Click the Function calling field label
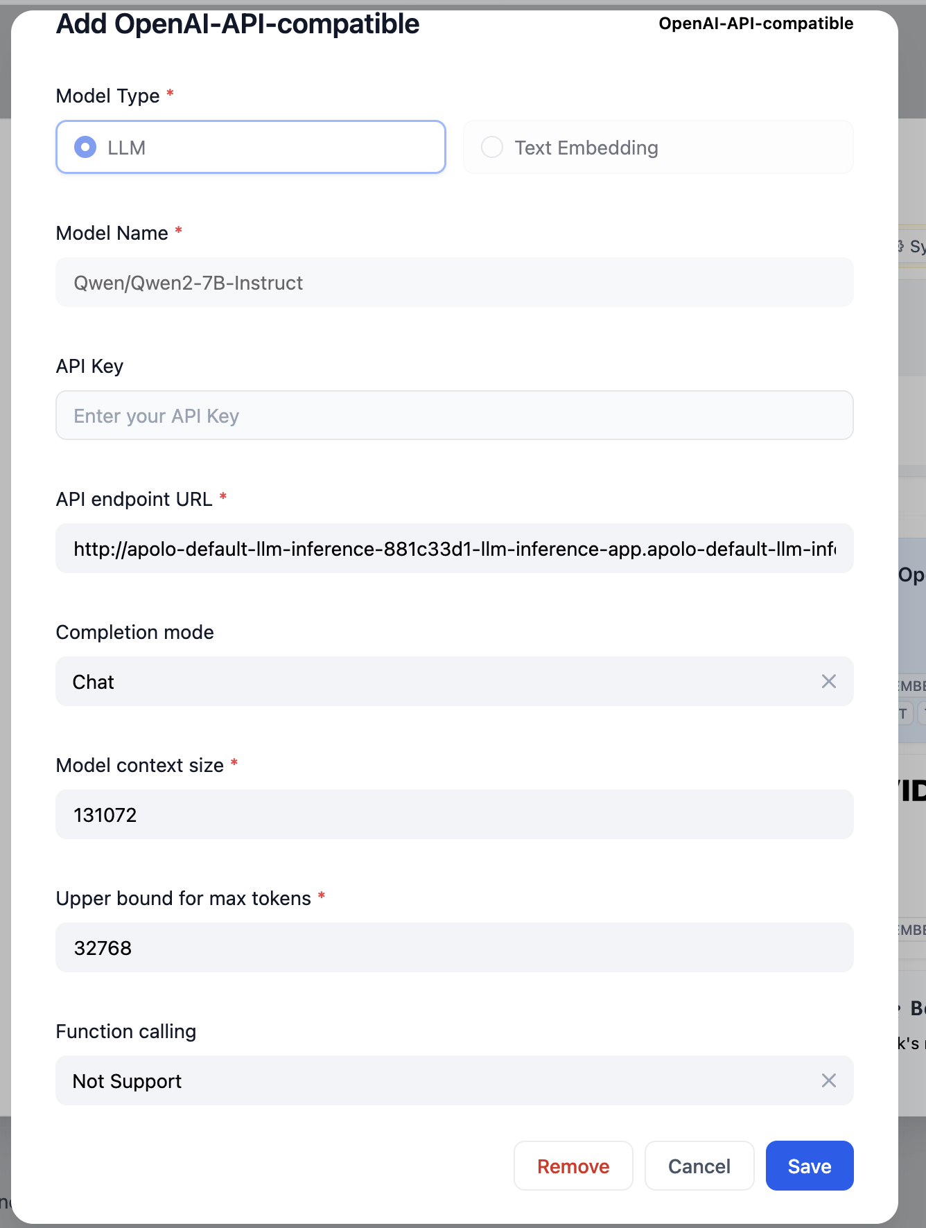926x1228 pixels. (x=125, y=1031)
